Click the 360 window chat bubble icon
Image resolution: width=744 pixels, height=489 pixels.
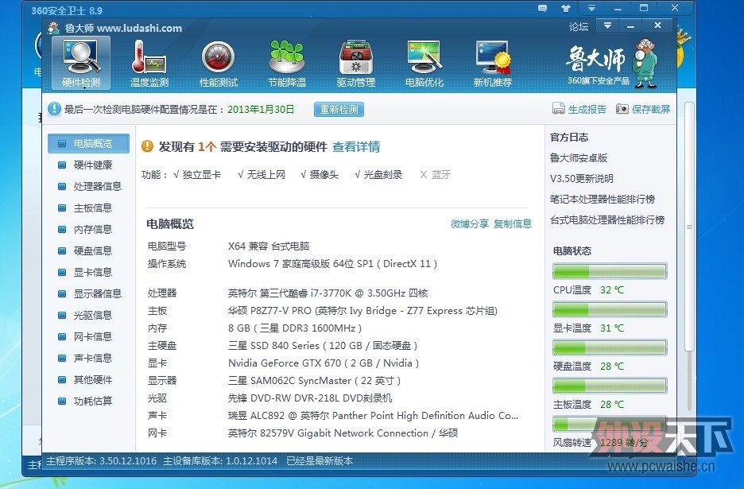(542, 8)
